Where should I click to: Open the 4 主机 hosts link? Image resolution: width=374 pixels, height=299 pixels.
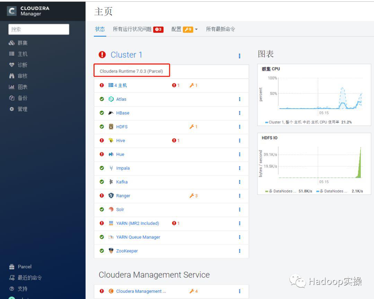click(x=118, y=85)
